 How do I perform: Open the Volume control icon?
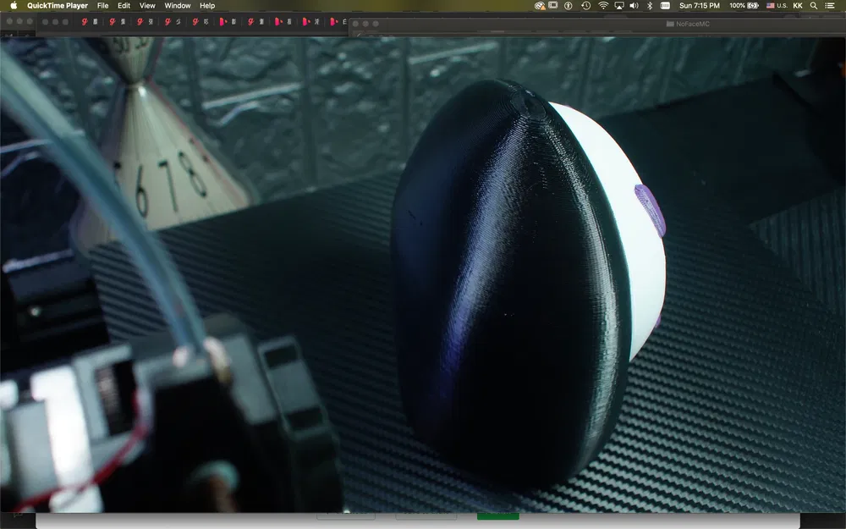coord(634,5)
